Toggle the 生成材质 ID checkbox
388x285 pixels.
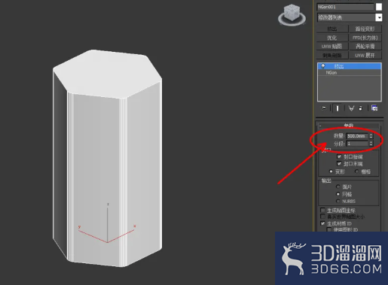click(322, 223)
